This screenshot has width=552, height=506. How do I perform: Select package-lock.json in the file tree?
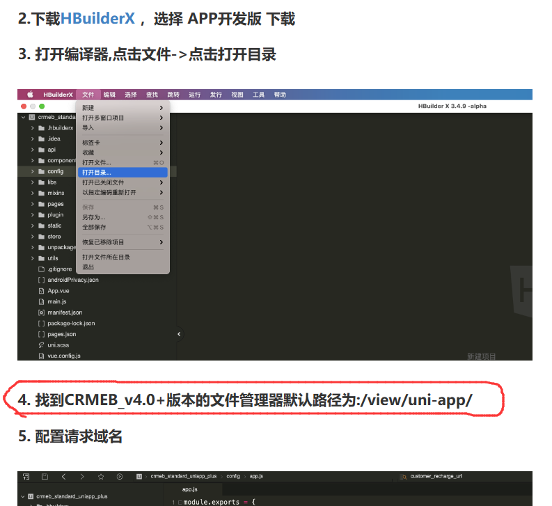point(71,323)
